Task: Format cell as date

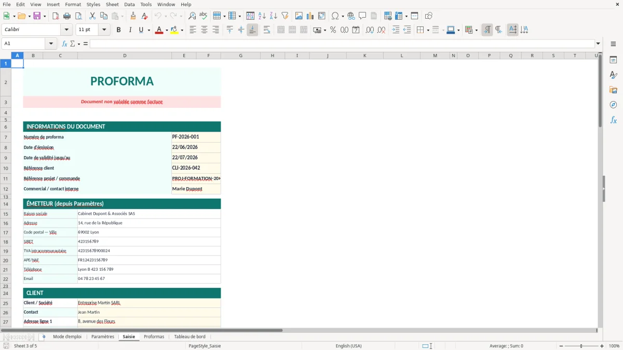Action: point(356,30)
